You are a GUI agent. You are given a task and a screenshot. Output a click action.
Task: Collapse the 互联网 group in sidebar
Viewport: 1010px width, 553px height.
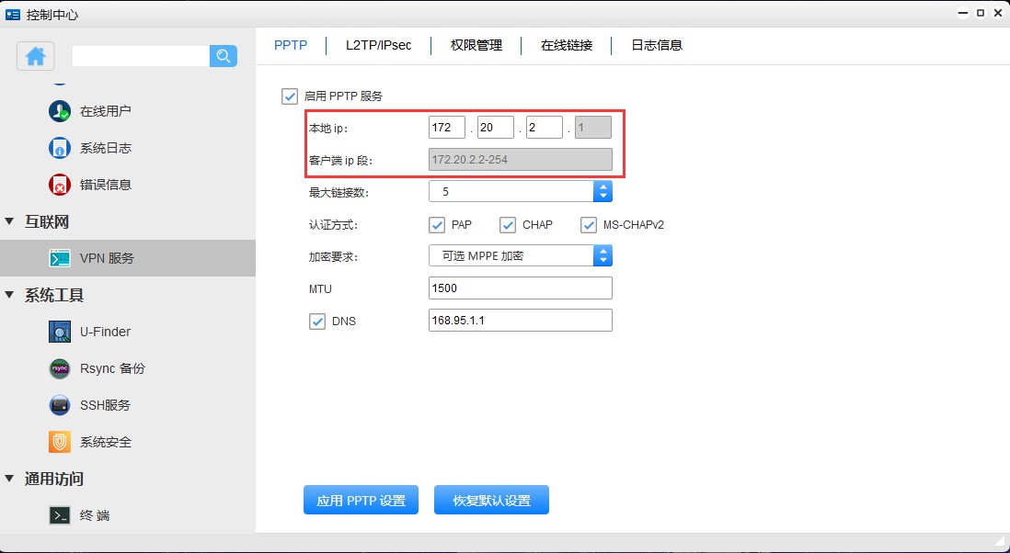pyautogui.click(x=11, y=221)
